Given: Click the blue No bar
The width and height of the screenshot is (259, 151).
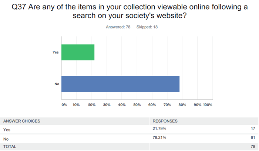Looking at the screenshot, I should (120, 84).
